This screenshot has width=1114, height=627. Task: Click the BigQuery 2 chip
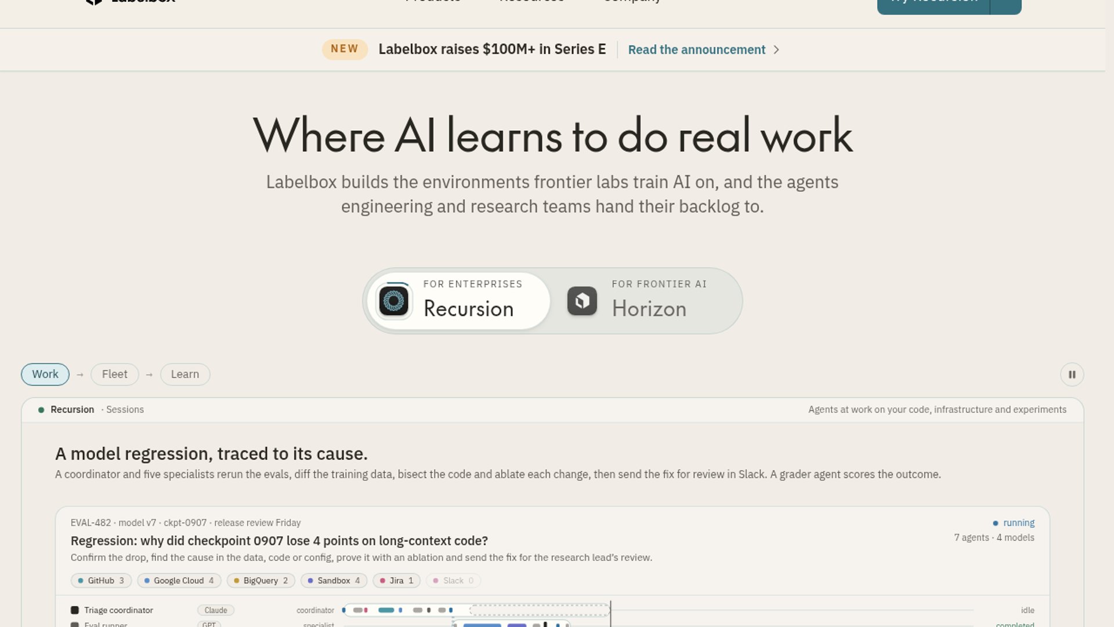point(261,581)
